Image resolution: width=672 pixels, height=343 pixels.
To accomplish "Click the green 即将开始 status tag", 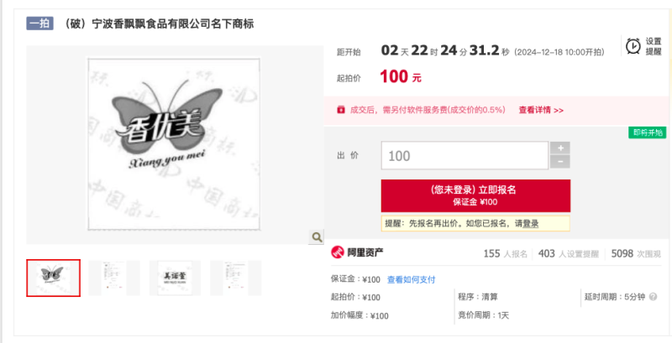I will tap(648, 133).
